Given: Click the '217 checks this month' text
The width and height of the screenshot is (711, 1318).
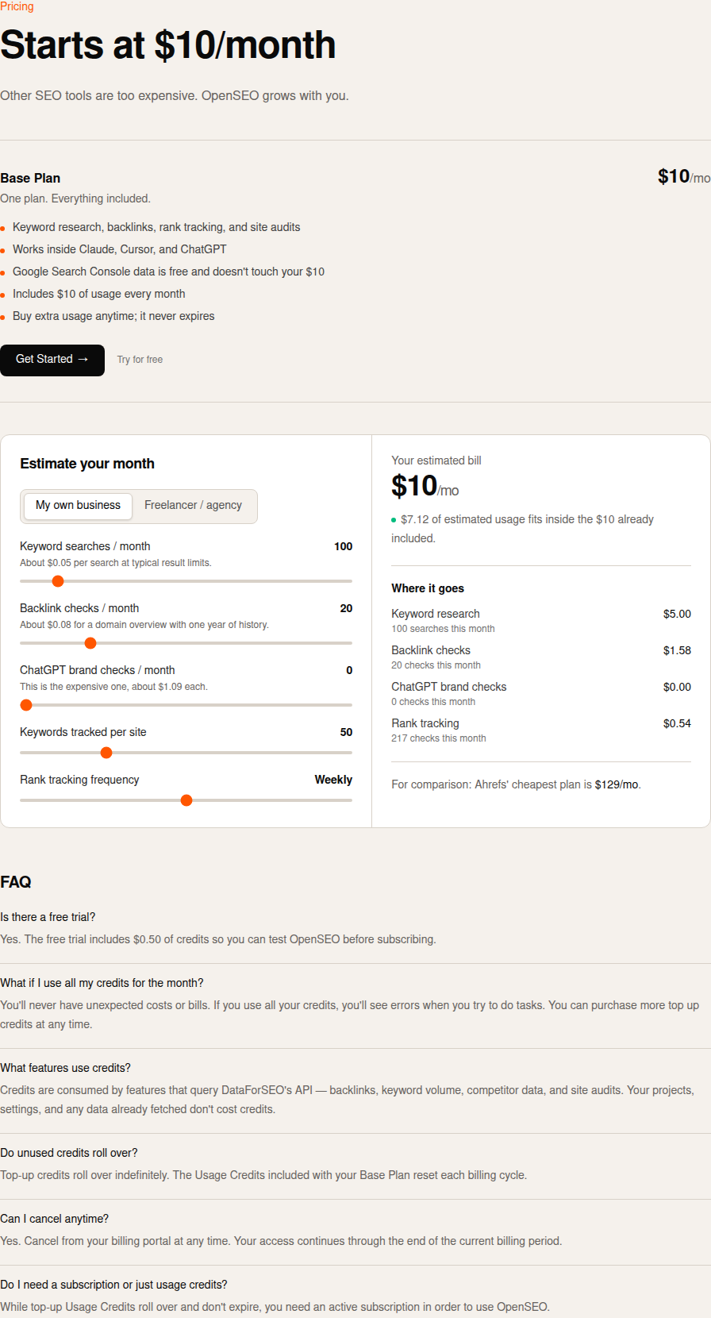Looking at the screenshot, I should coord(439,738).
